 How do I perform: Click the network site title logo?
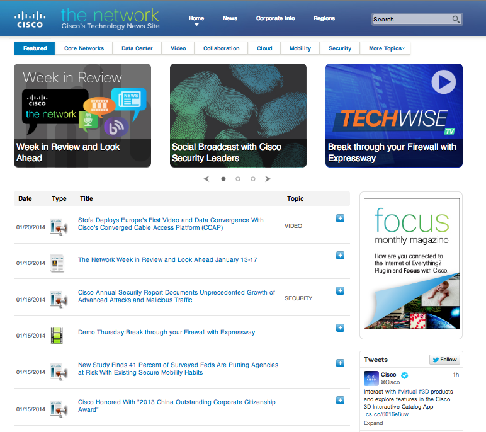pos(110,19)
